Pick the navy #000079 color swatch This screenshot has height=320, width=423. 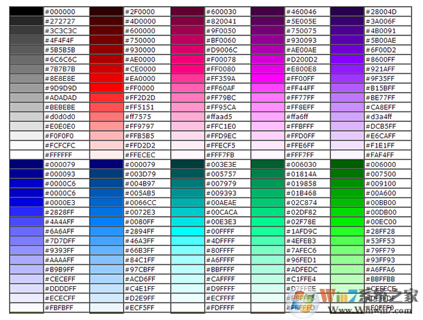coord(26,164)
